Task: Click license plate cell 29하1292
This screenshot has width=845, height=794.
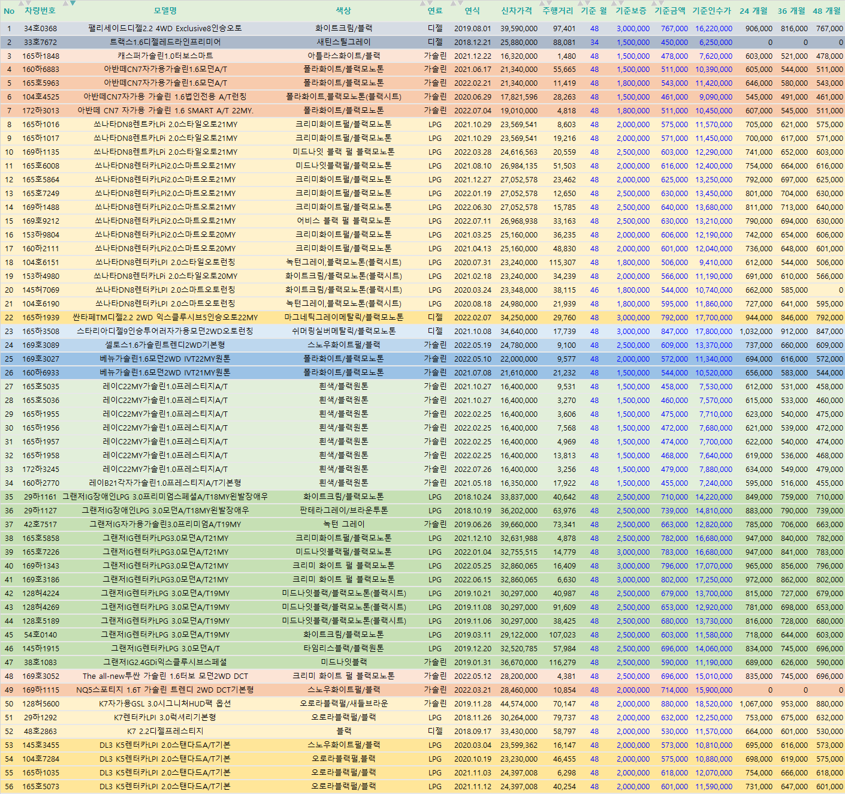Action: pyautogui.click(x=40, y=717)
